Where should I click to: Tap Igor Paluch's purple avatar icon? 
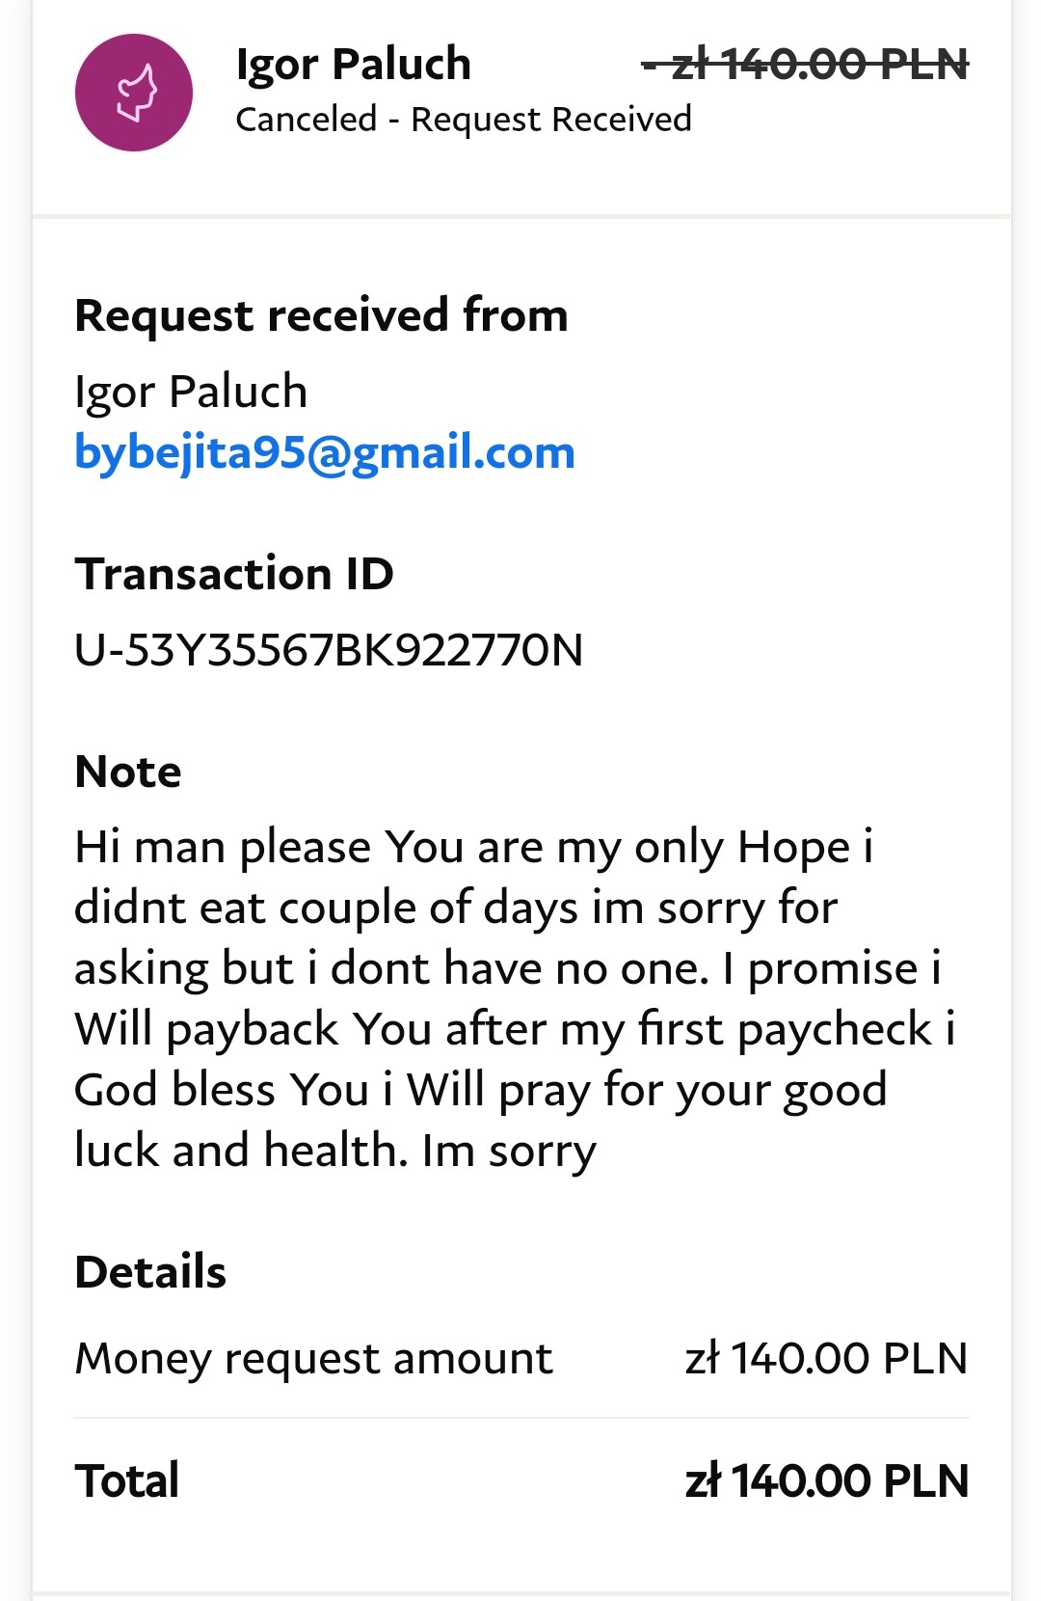(x=134, y=93)
